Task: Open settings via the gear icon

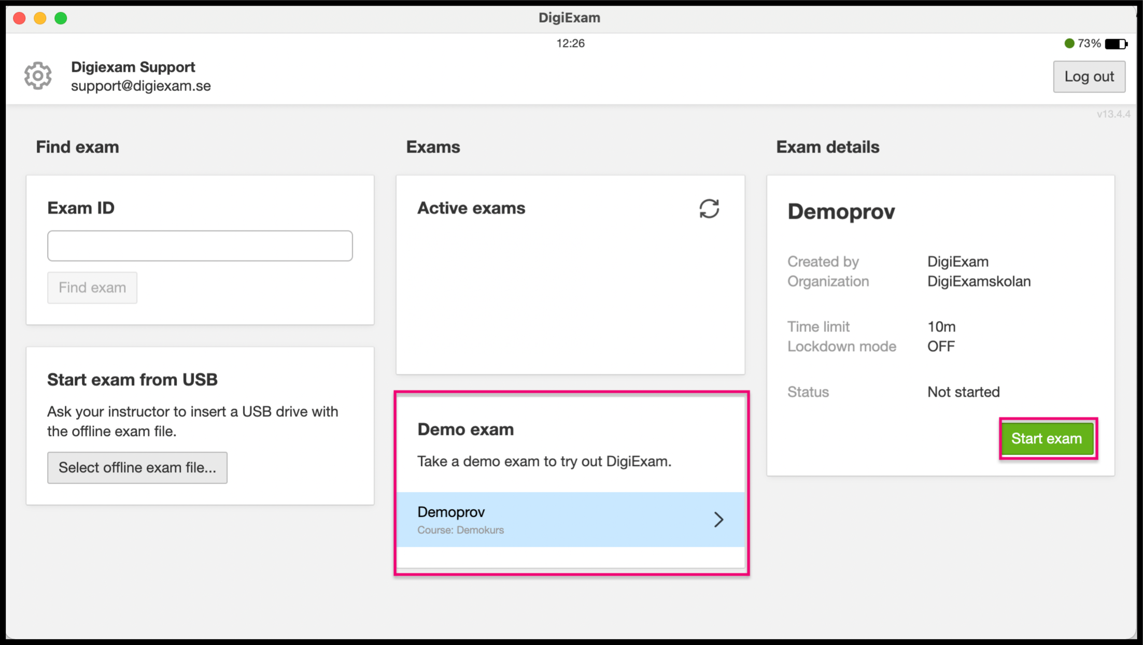Action: pyautogui.click(x=38, y=76)
